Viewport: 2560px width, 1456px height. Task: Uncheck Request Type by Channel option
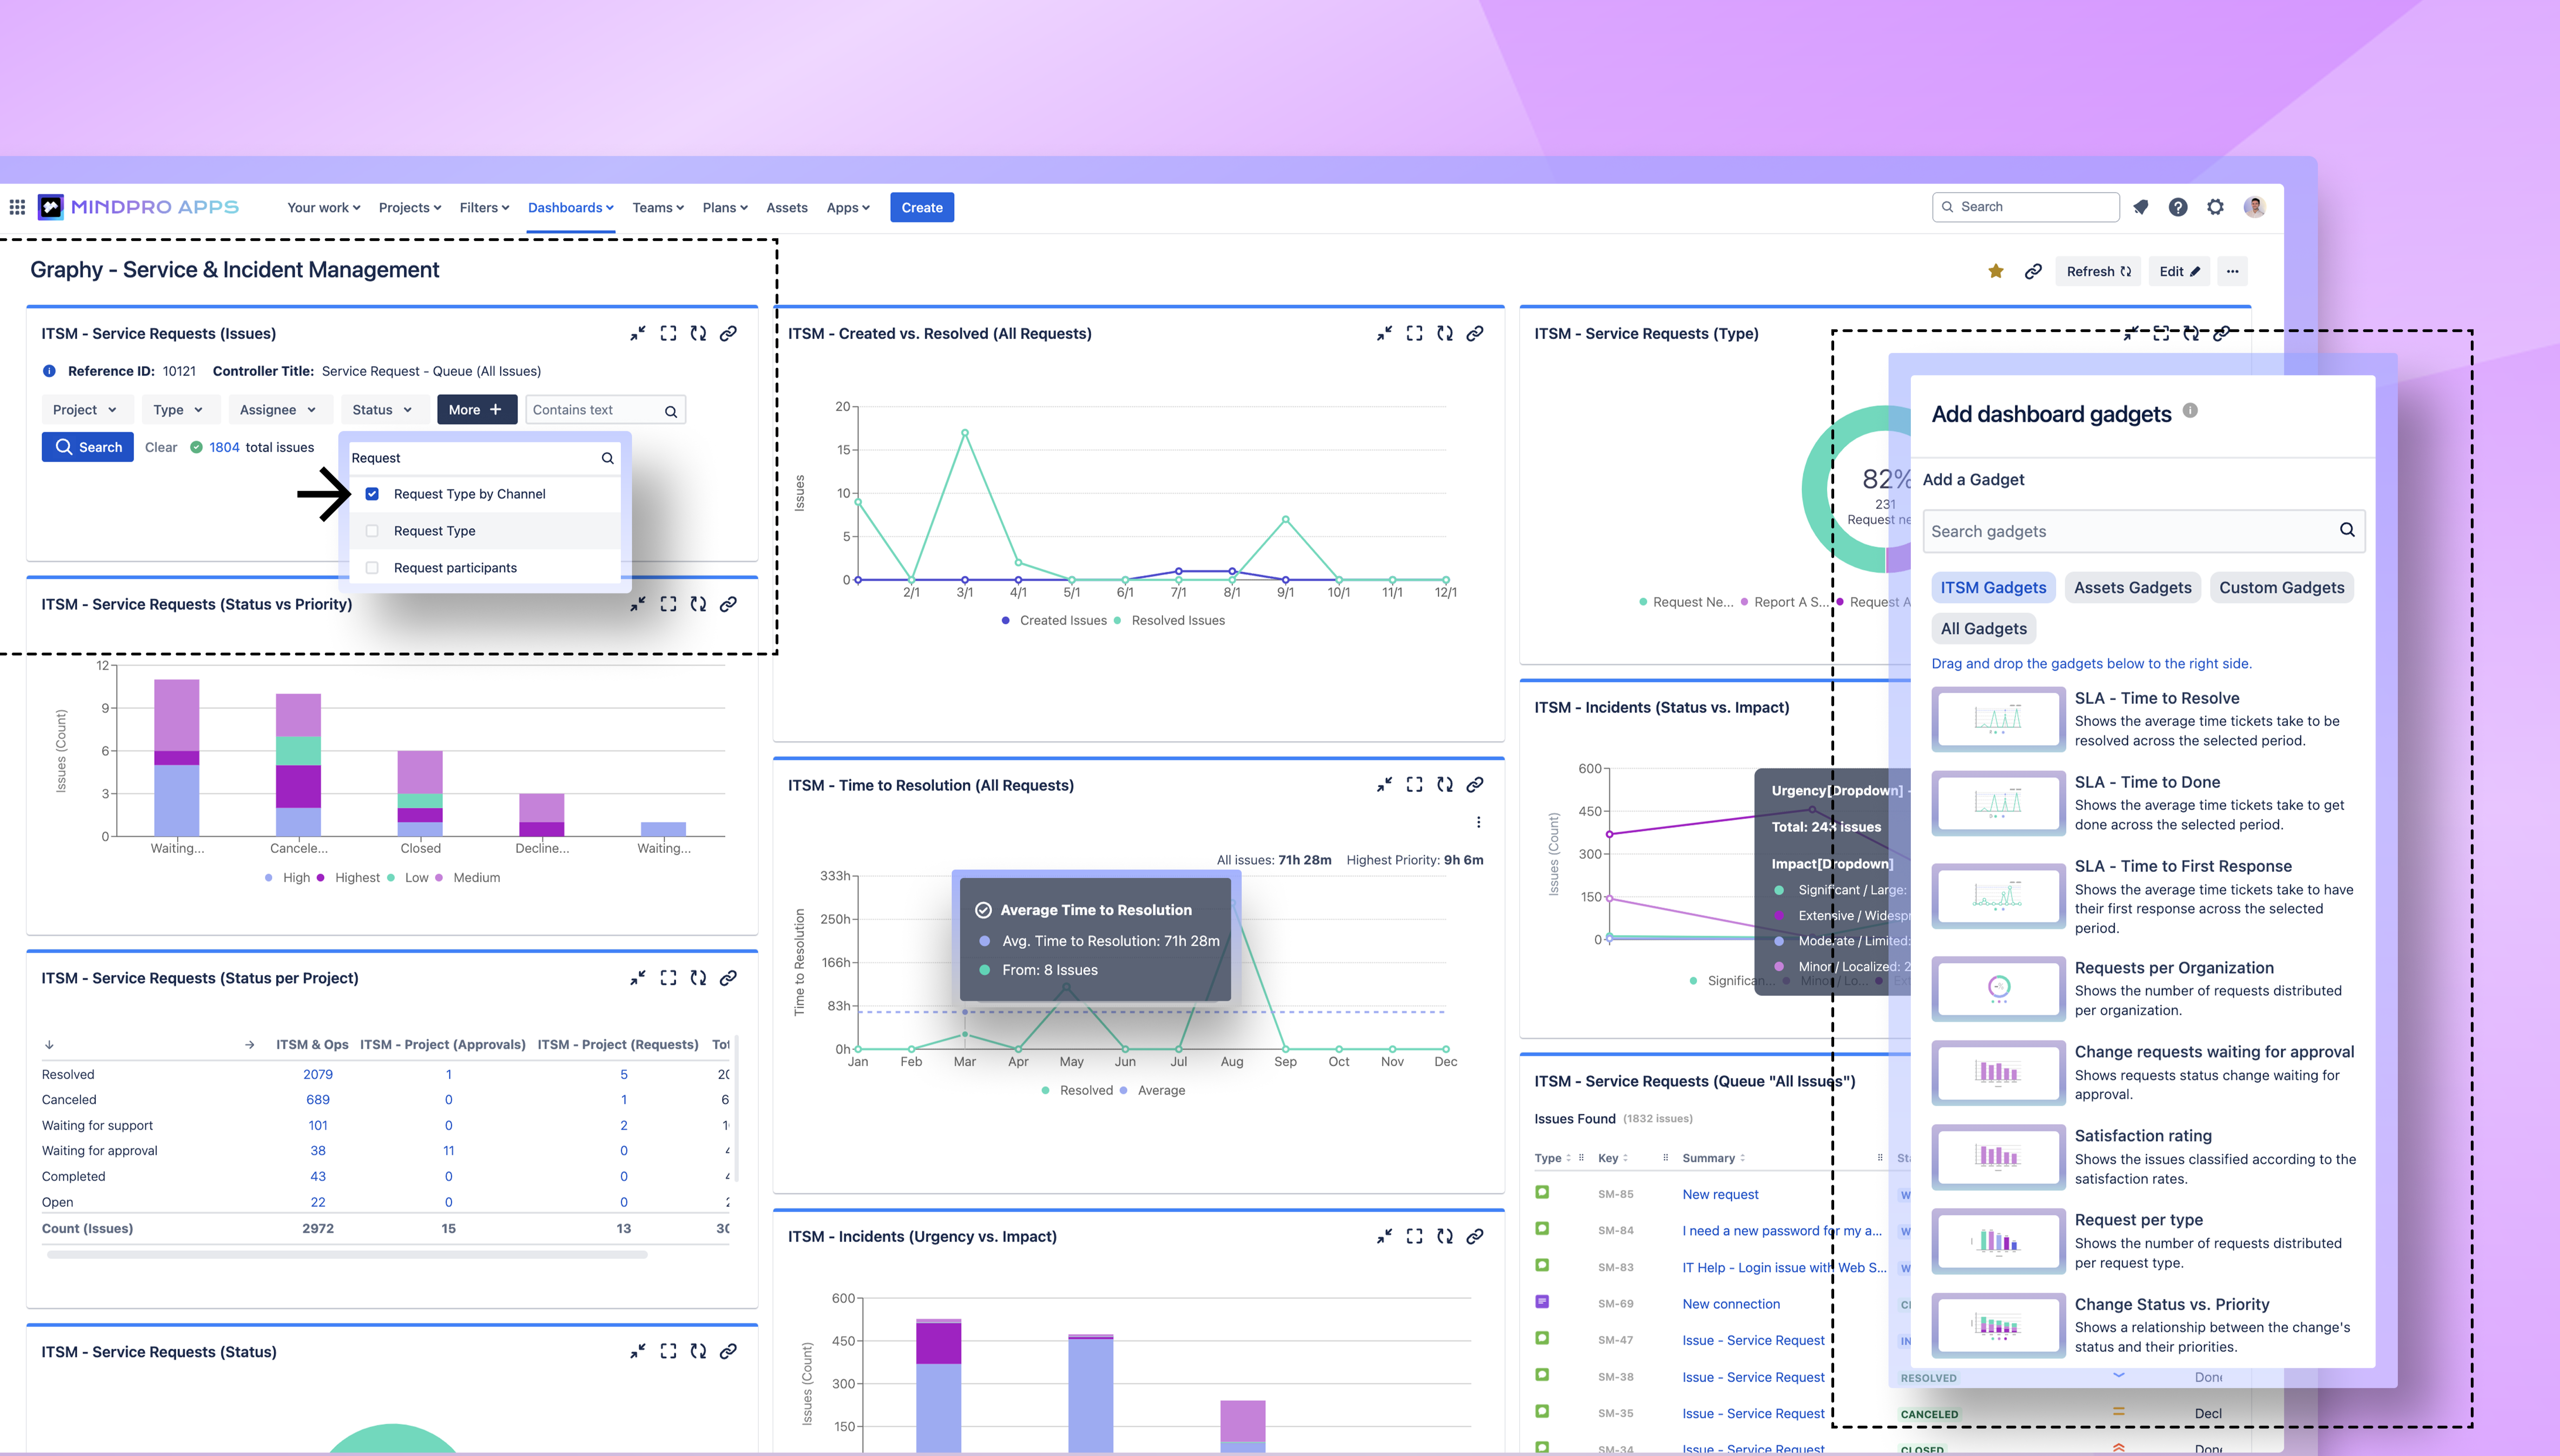(x=372, y=494)
